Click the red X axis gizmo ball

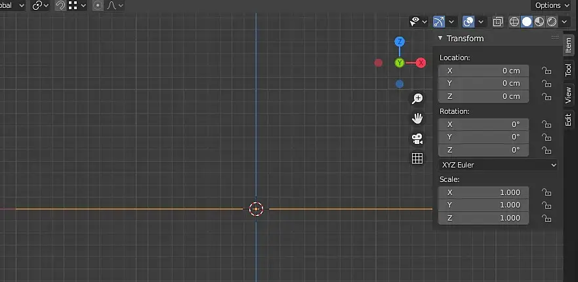pos(421,63)
